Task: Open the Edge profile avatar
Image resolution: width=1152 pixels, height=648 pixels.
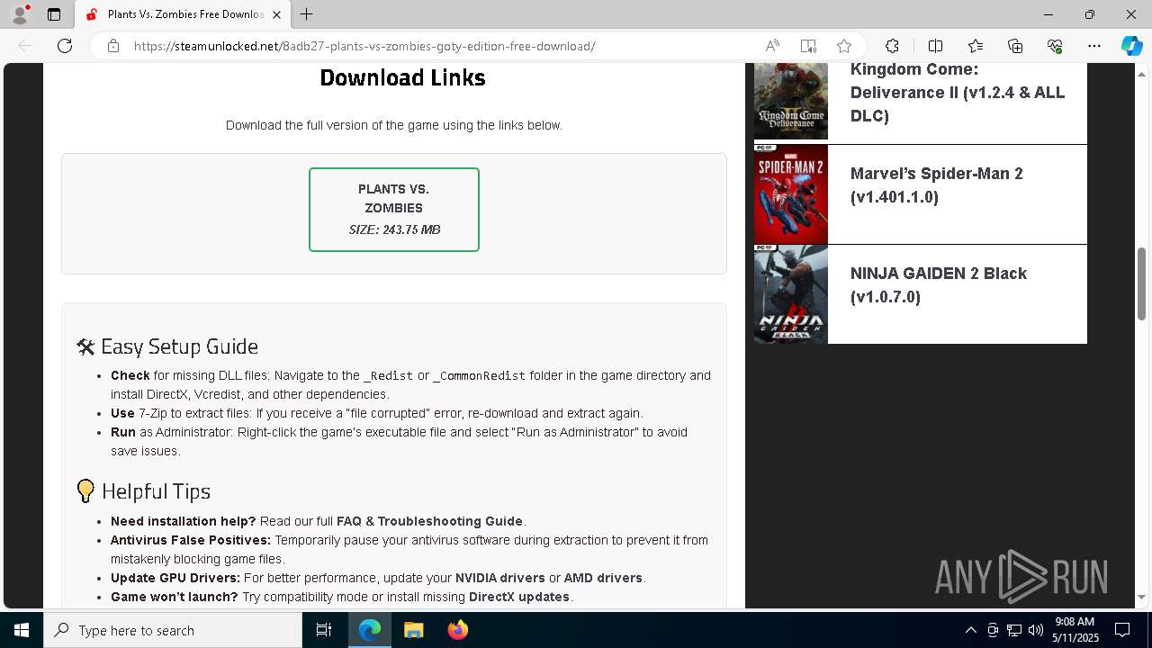Action: [x=20, y=14]
